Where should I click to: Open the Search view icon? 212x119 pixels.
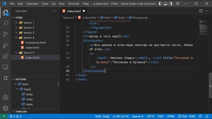coord(5,23)
